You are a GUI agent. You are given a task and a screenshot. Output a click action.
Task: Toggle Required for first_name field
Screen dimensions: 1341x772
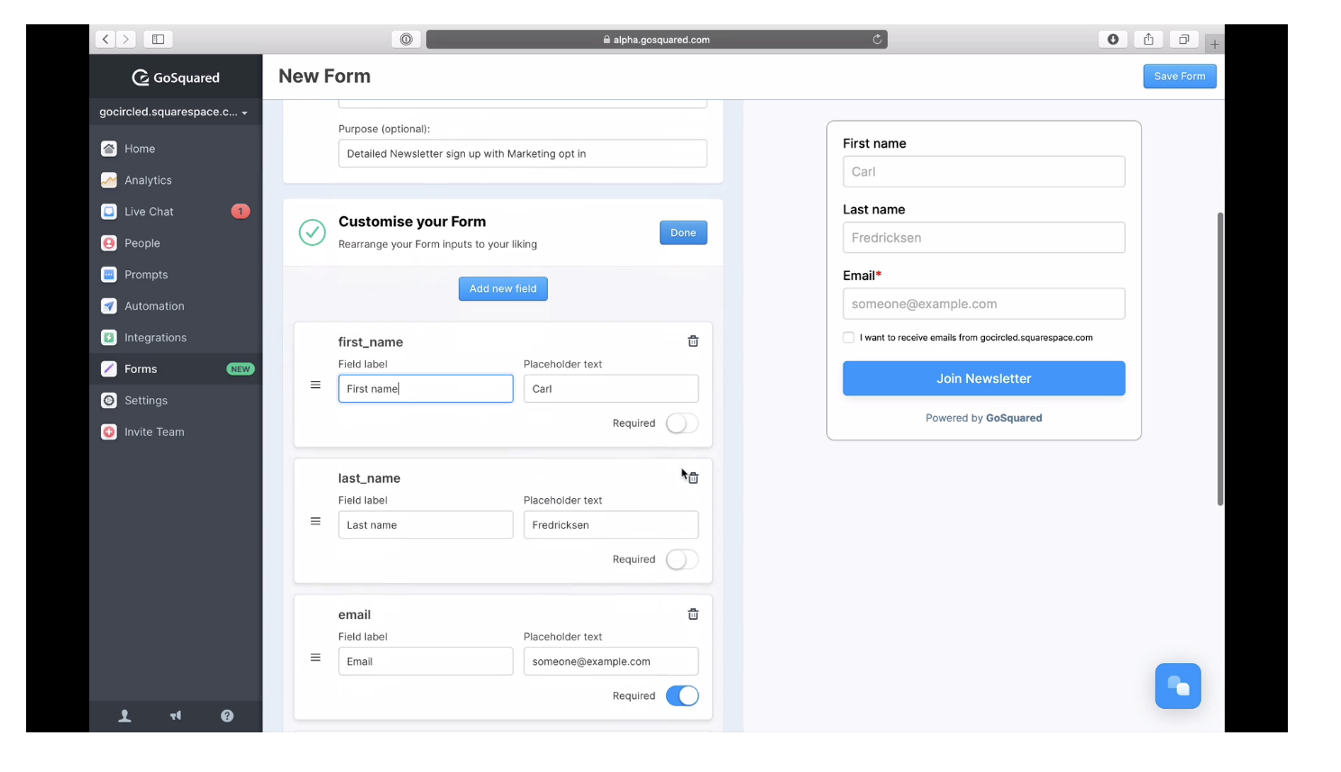(682, 423)
